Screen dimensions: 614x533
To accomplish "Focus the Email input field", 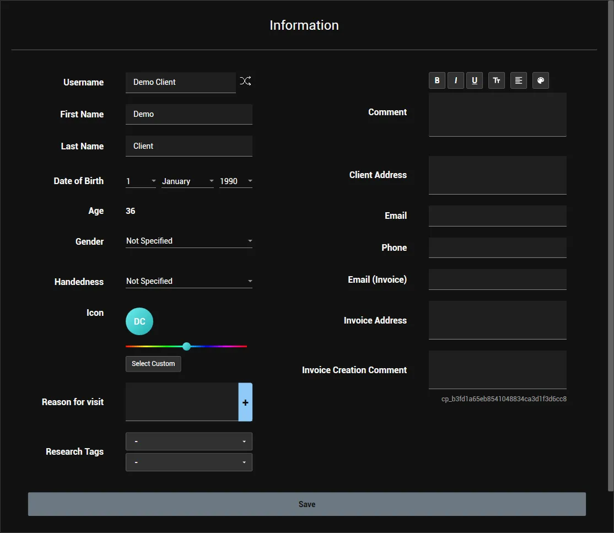I will (x=498, y=216).
